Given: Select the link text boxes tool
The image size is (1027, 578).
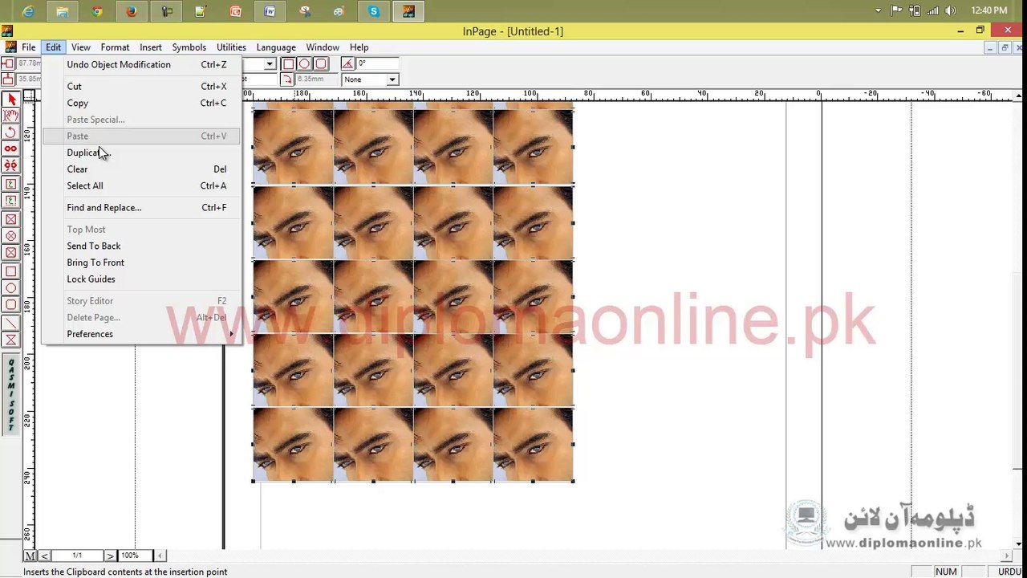Looking at the screenshot, I should coord(11,149).
